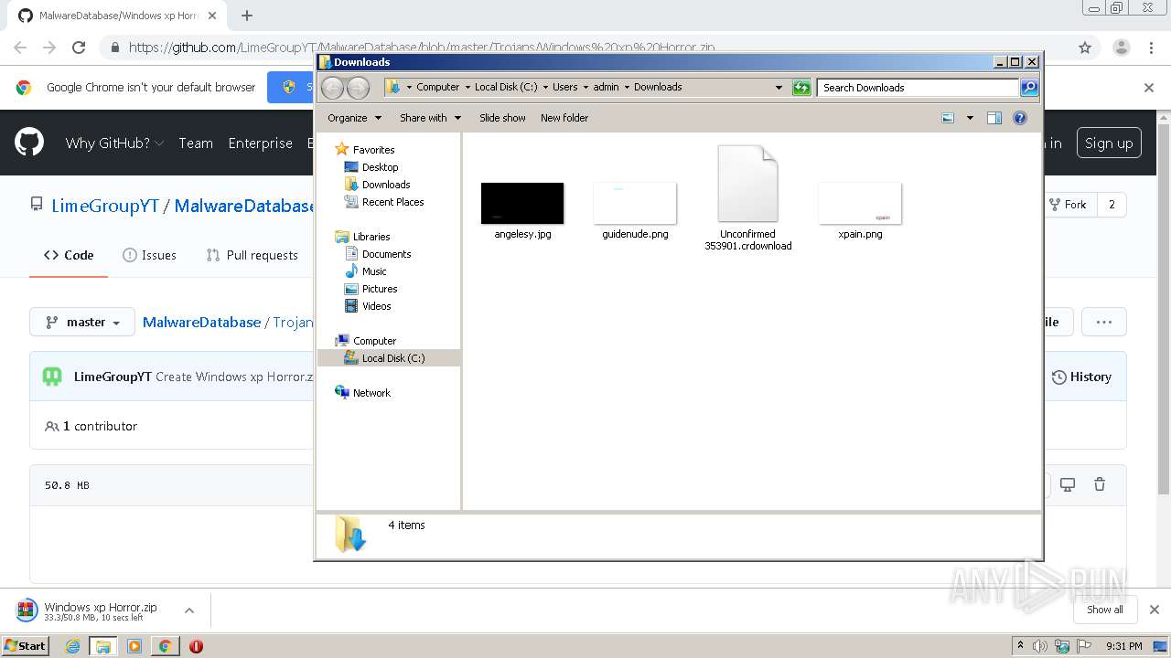Viewport: 1171px width, 658px height.
Task: Switch to Code tab
Action: [69, 255]
